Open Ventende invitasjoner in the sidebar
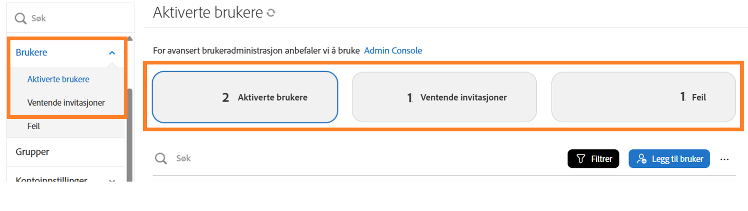The height and width of the screenshot is (211, 748). pos(66,102)
